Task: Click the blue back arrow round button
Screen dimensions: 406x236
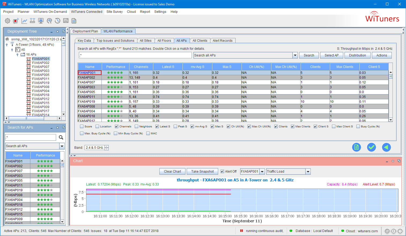Action: tap(386, 147)
